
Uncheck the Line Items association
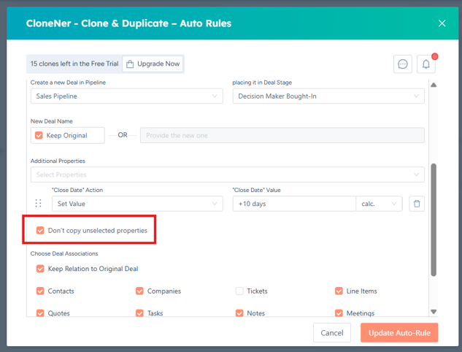(x=339, y=291)
